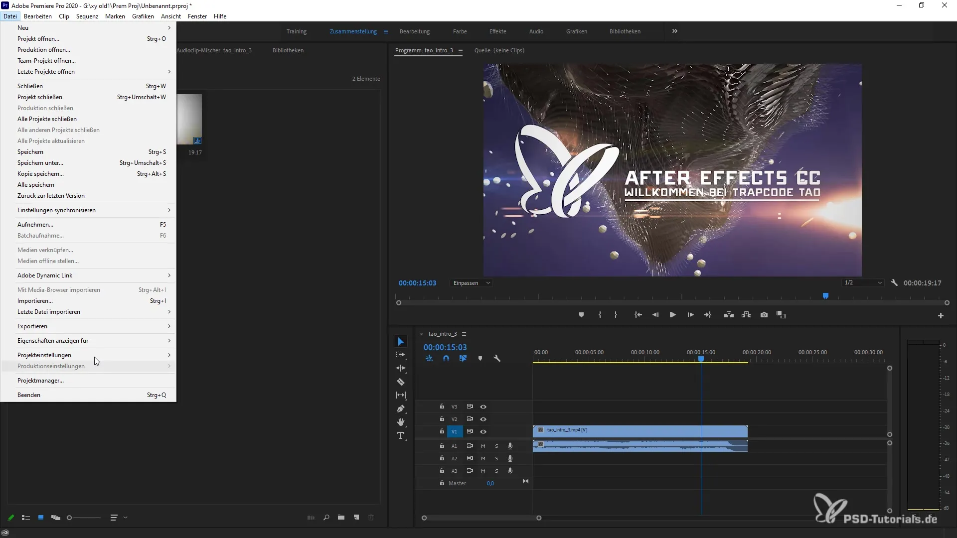The height and width of the screenshot is (538, 957).
Task: Solo audio track A2
Action: click(x=496, y=459)
